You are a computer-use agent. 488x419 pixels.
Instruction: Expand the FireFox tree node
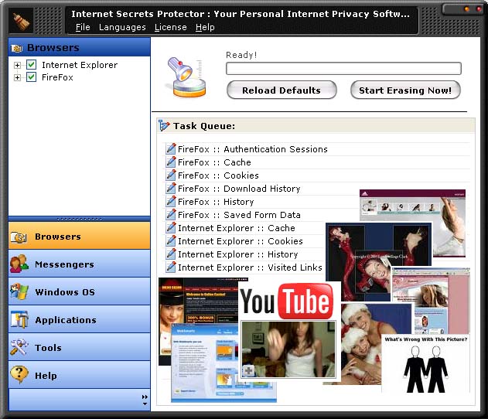(18, 78)
